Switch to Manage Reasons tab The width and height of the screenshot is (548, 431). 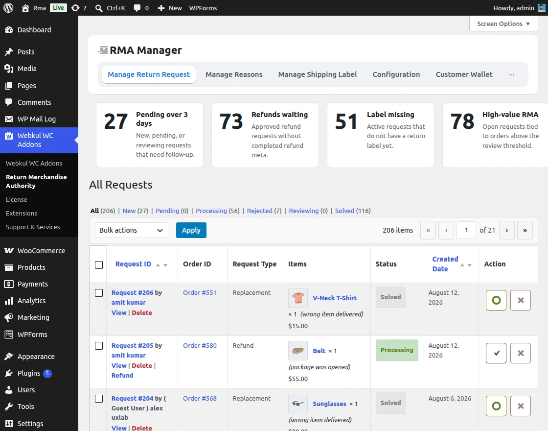click(x=234, y=74)
